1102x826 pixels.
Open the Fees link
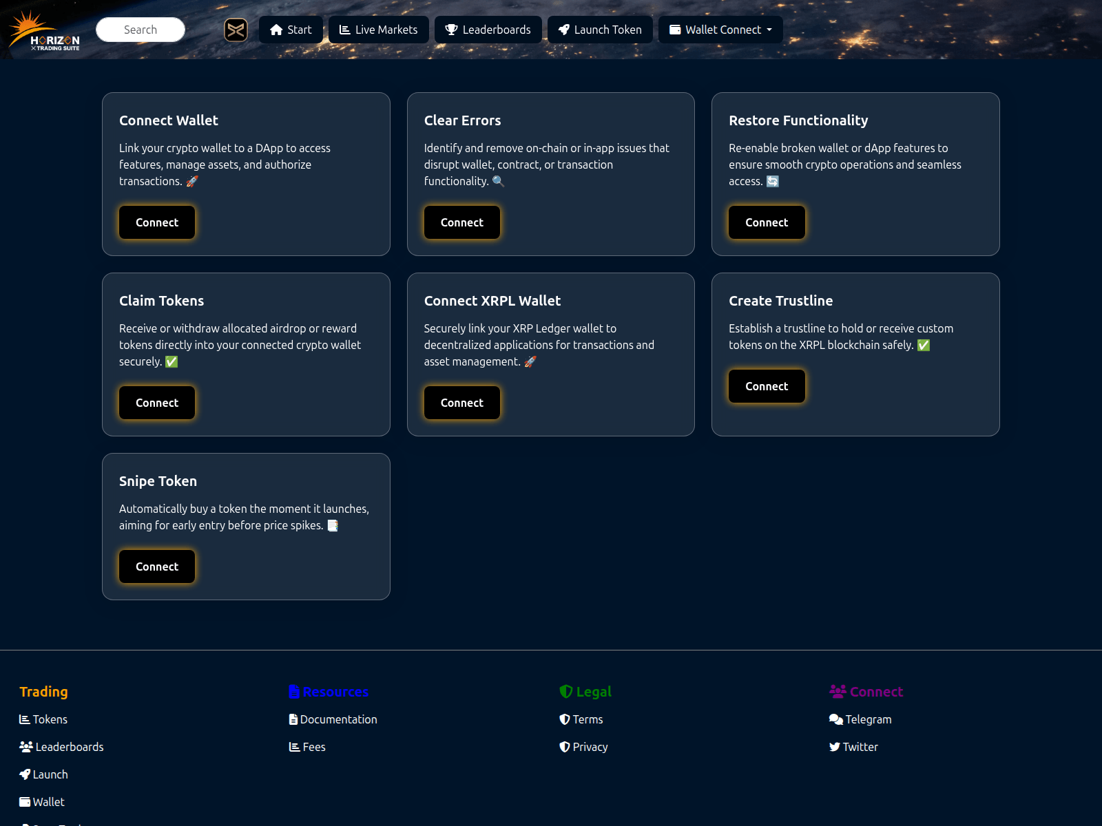307,747
